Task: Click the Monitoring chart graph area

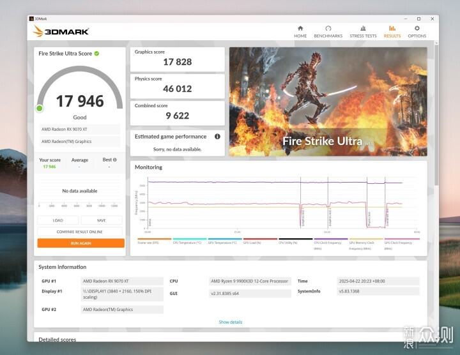Action: click(x=282, y=203)
